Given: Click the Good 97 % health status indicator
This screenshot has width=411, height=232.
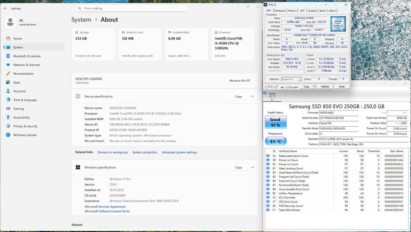Looking at the screenshot, I should 275,122.
